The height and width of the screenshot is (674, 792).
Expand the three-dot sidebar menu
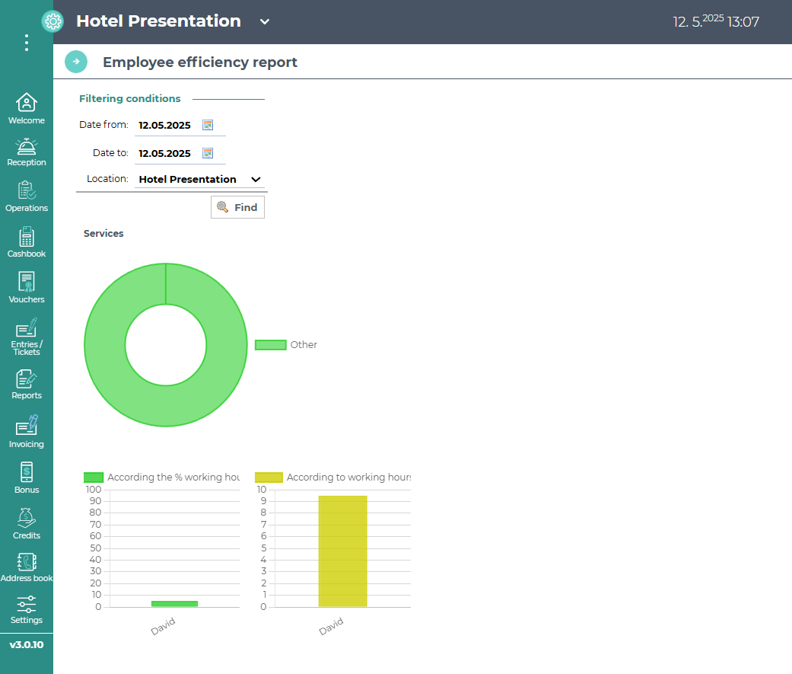pos(27,43)
